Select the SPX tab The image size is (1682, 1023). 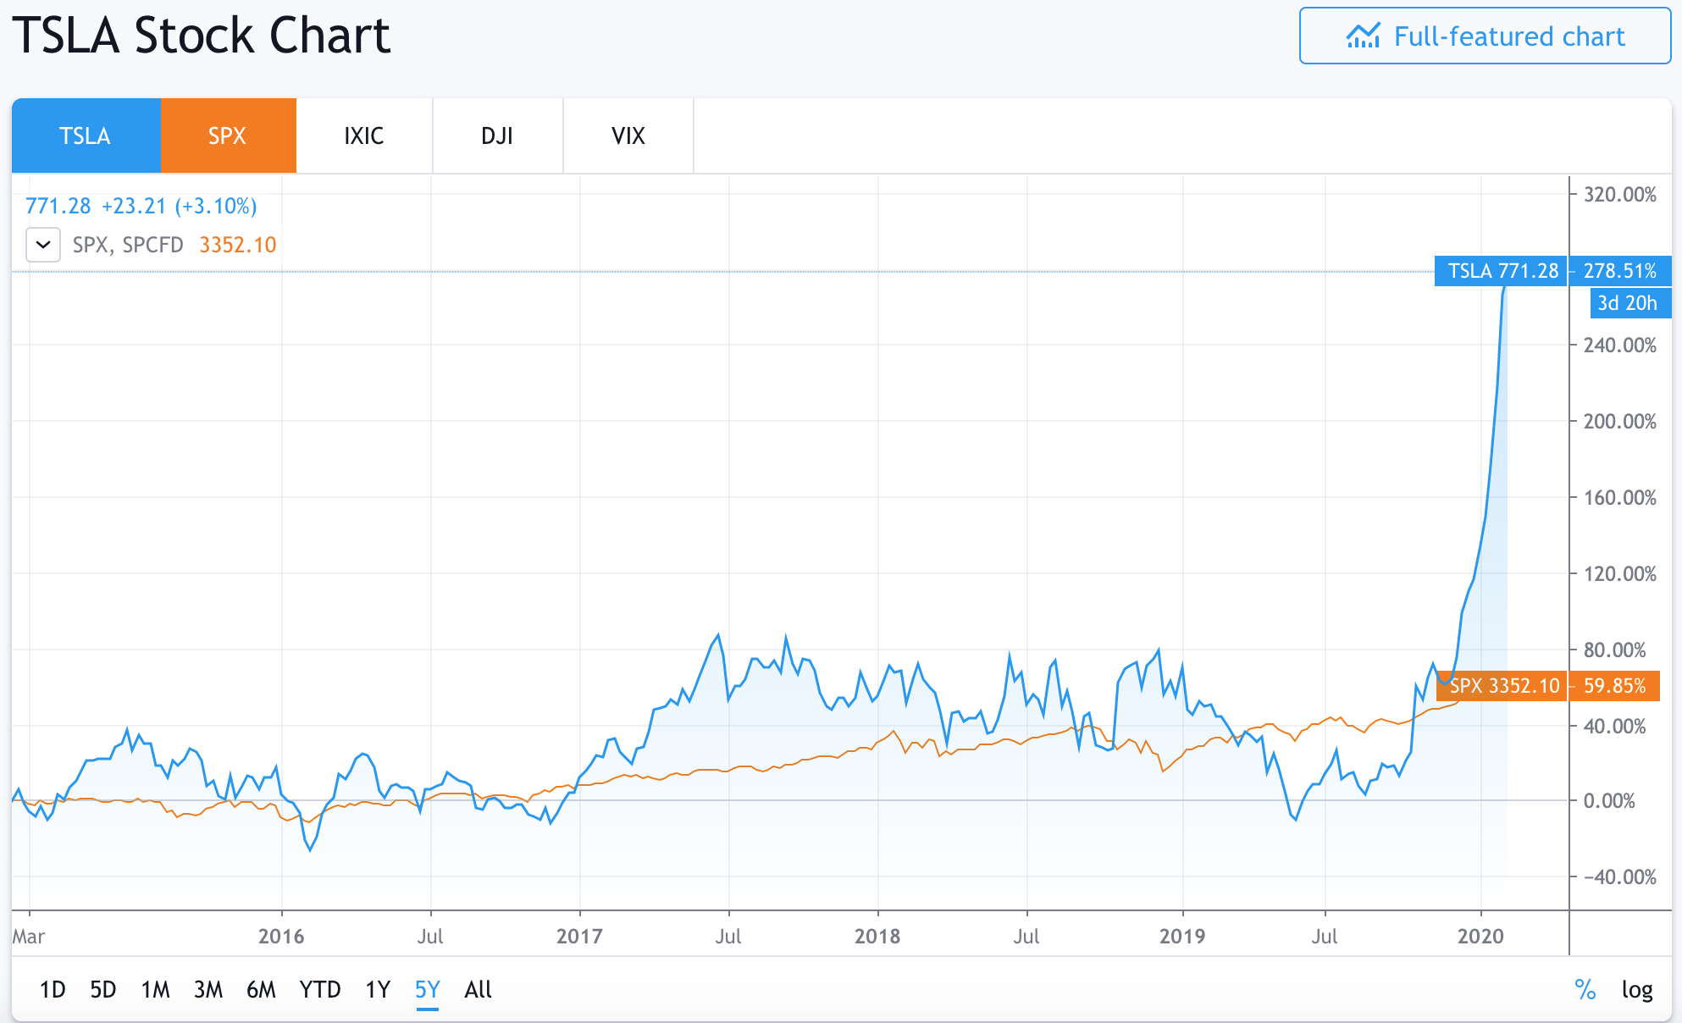click(228, 135)
